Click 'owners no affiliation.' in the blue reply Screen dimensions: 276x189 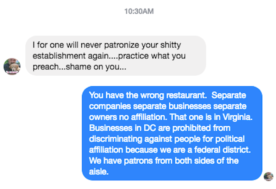(128, 117)
